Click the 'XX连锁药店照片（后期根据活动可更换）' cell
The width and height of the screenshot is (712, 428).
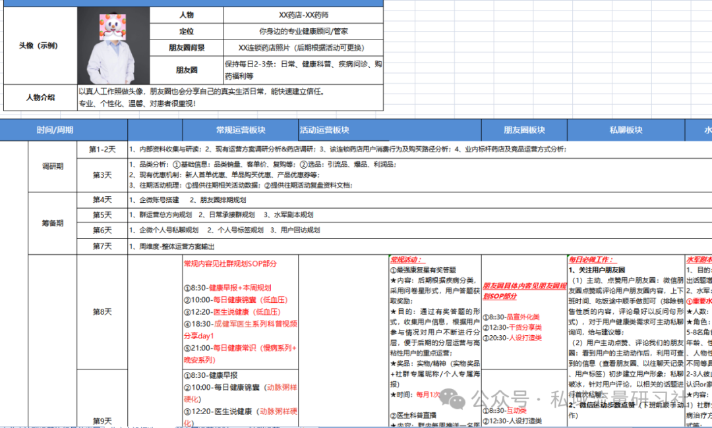click(303, 47)
